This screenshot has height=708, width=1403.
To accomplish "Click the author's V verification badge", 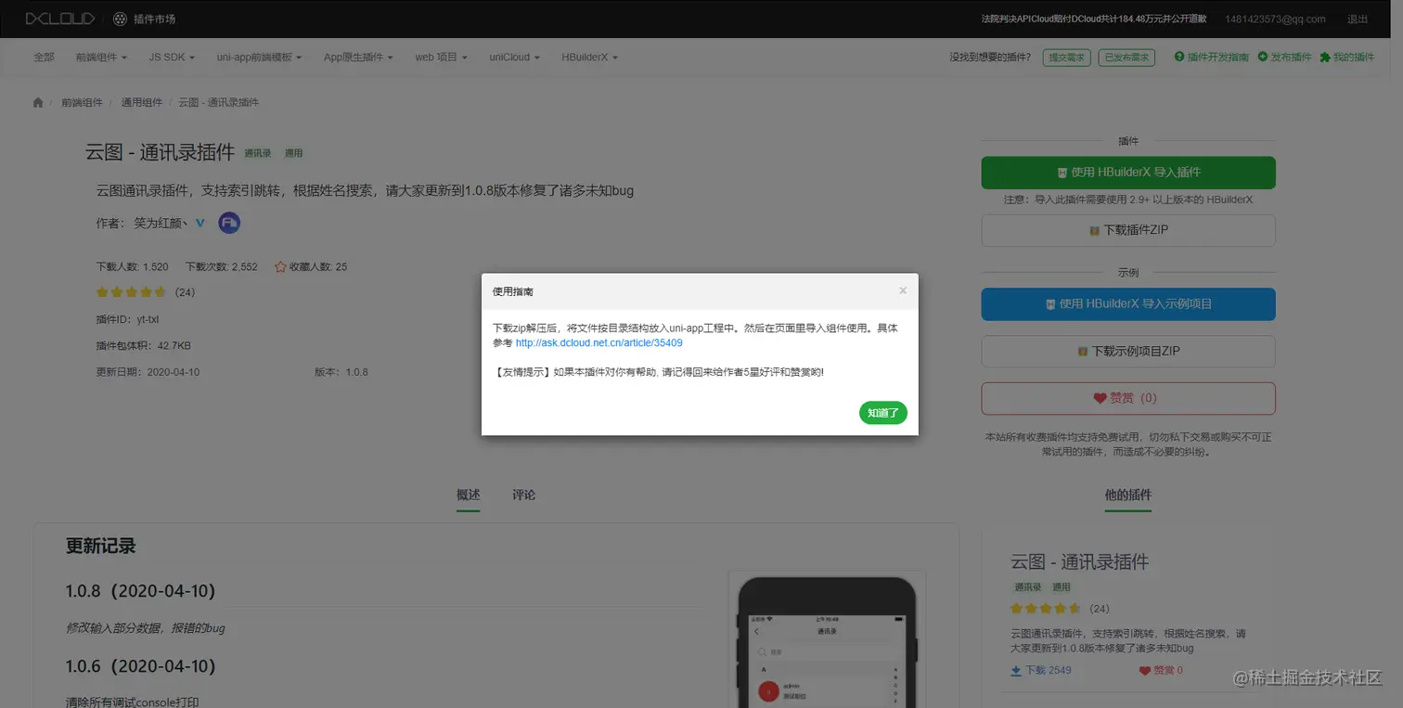I will 200,223.
